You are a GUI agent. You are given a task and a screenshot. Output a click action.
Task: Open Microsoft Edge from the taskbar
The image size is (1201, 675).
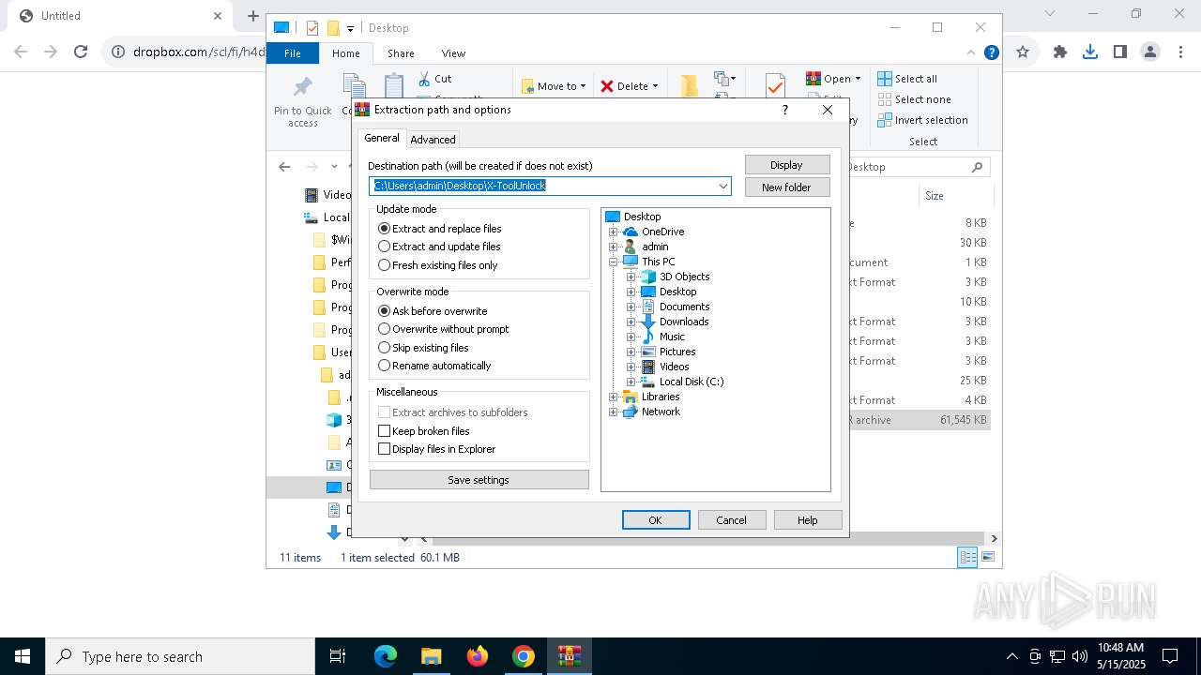[386, 656]
